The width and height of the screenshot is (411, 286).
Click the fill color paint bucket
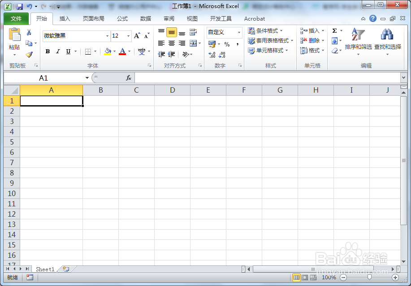click(x=108, y=51)
